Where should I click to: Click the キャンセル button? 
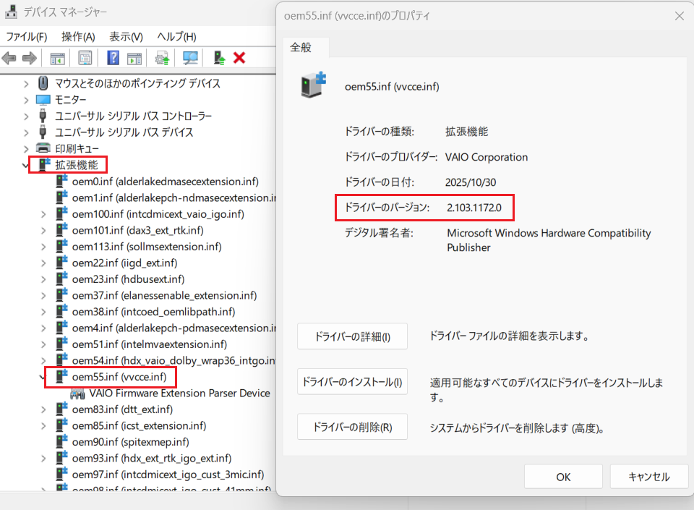[648, 477]
